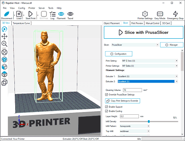Open the Infill Pattern honeycomb dropdown
185x141 pixels.
[135, 126]
